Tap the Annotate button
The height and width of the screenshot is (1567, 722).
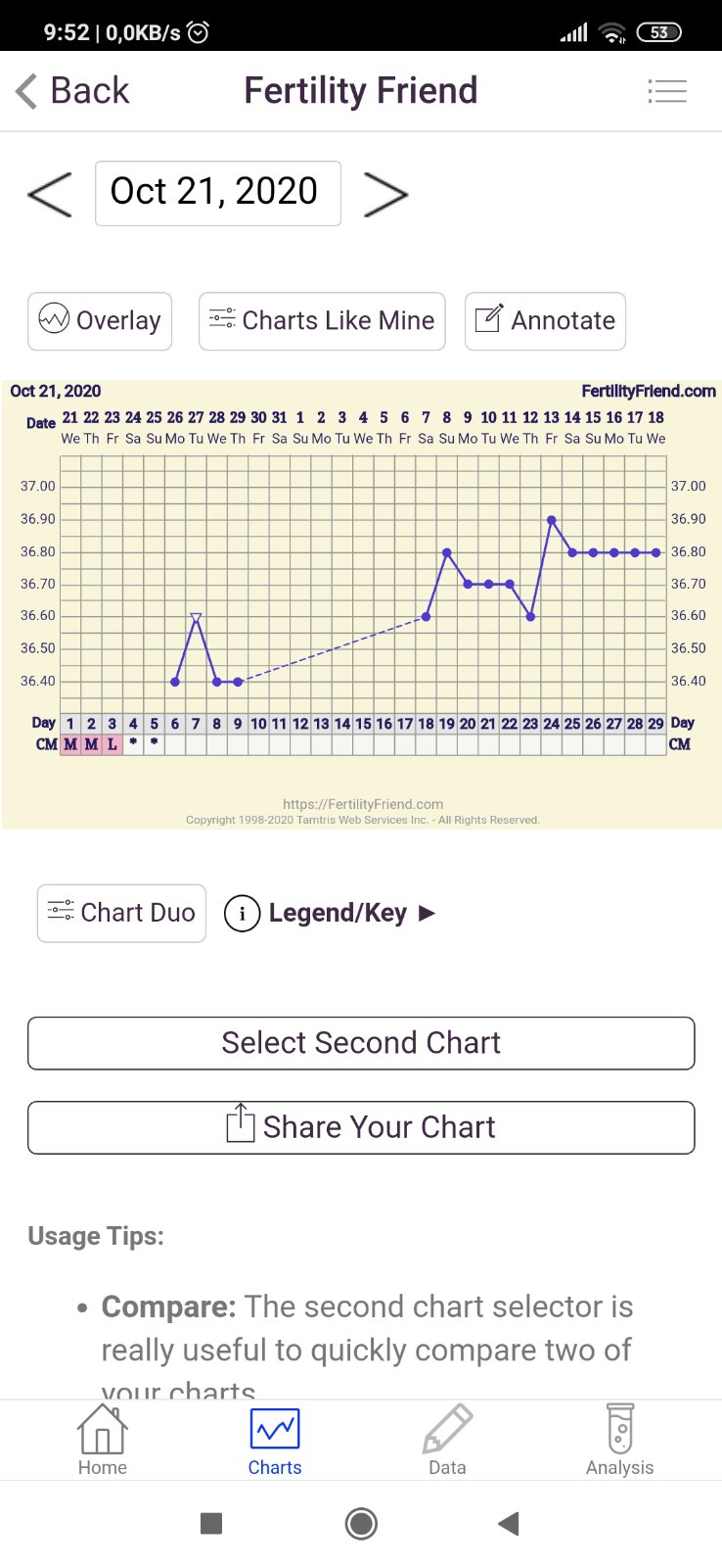(x=545, y=320)
